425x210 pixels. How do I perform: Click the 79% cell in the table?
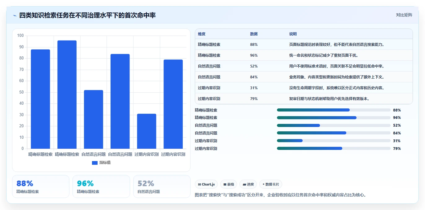[x=254, y=99]
